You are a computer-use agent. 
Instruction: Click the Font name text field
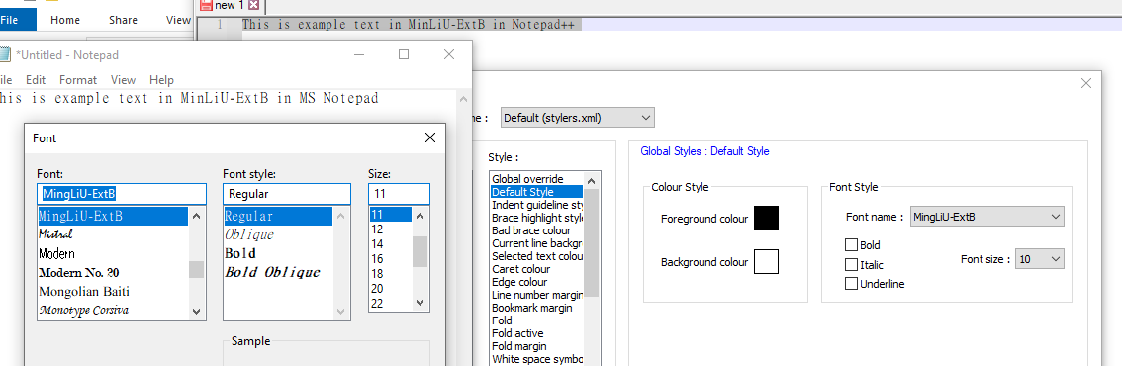pyautogui.click(x=122, y=194)
